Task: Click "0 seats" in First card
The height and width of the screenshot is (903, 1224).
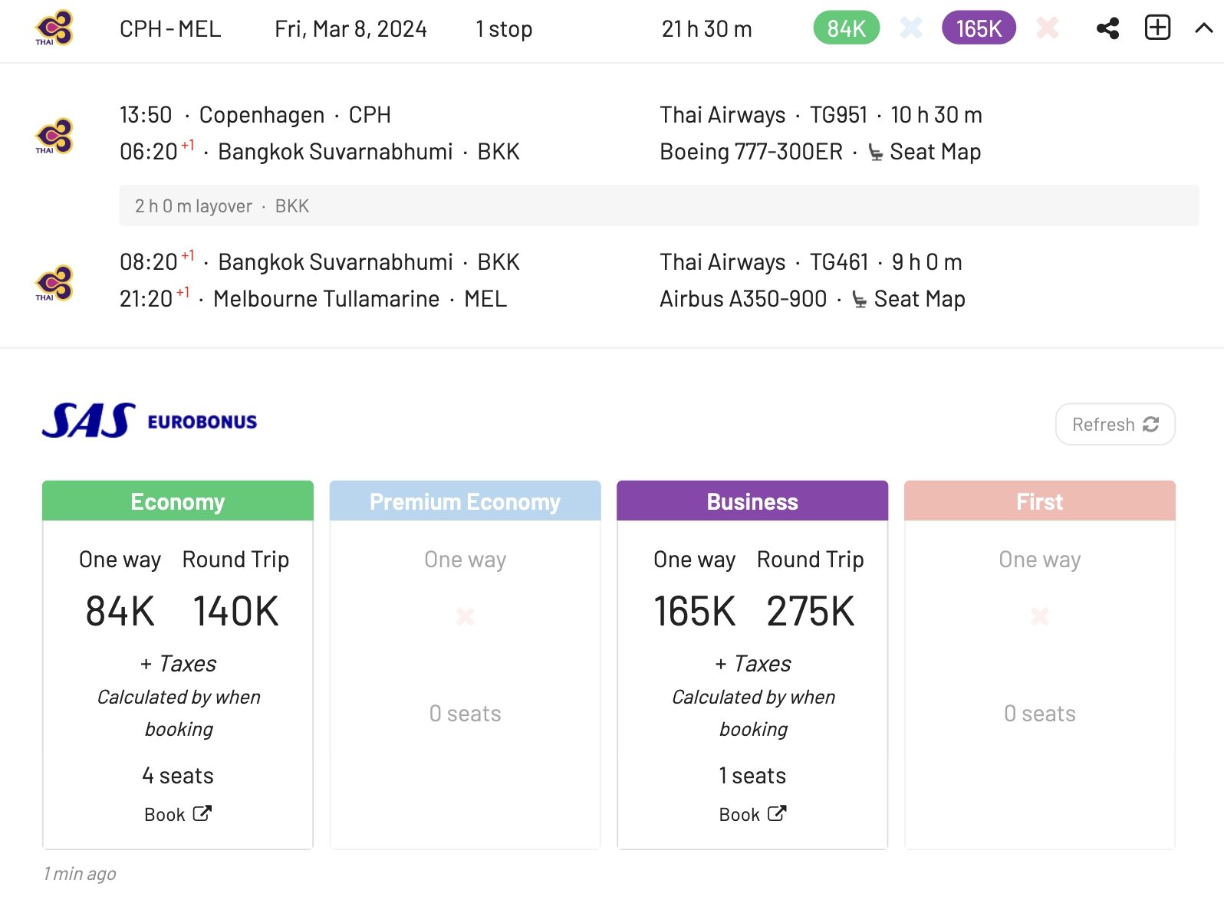Action: pyautogui.click(x=1040, y=714)
